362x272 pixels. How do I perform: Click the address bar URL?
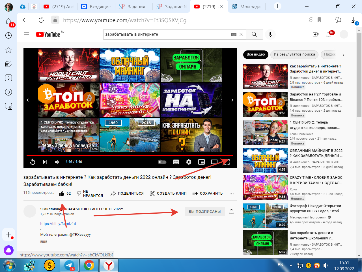point(125,20)
